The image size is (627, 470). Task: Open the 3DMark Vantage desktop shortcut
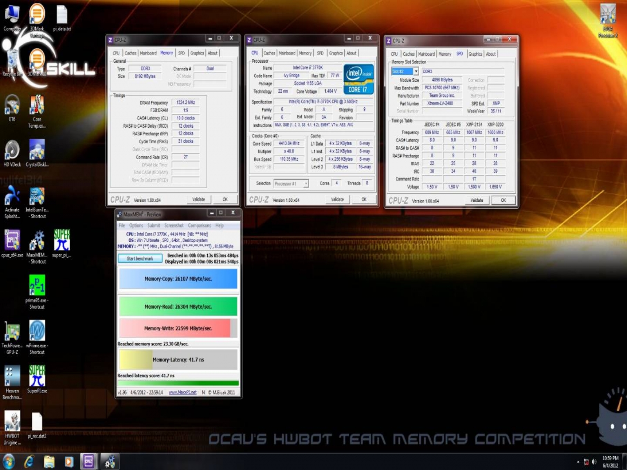(37, 20)
